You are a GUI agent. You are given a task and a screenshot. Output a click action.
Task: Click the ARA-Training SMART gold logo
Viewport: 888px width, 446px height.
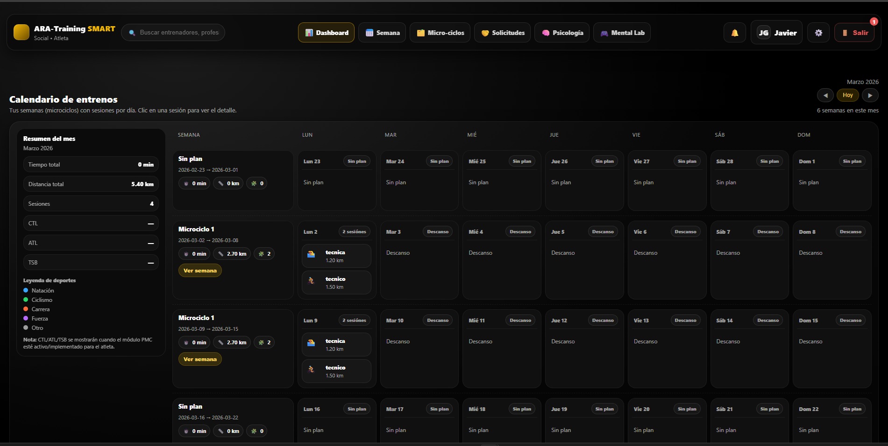coord(21,32)
